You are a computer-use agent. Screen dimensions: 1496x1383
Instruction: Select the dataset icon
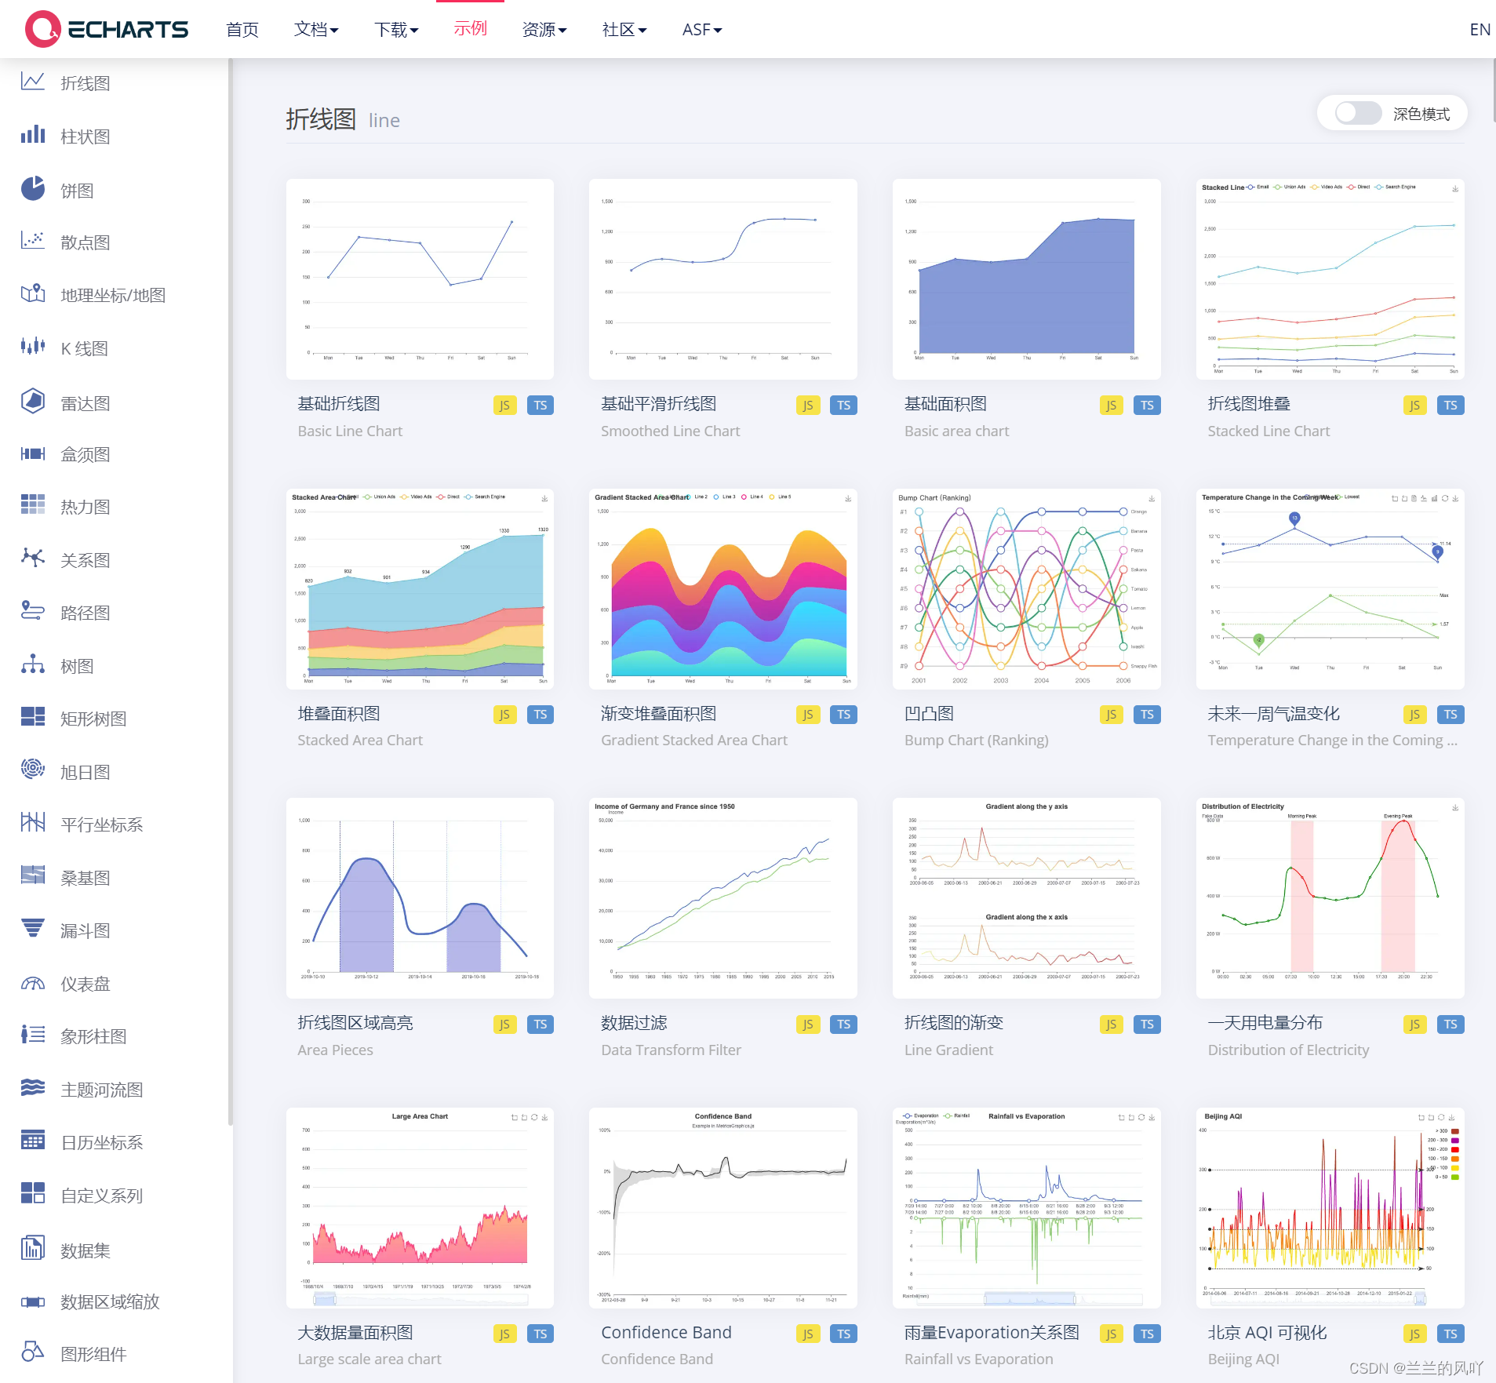point(32,1247)
